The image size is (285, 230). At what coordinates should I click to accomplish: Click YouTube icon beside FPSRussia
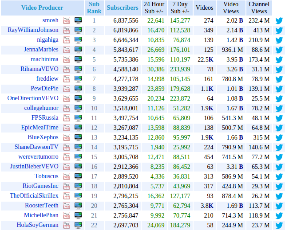tap(67, 118)
